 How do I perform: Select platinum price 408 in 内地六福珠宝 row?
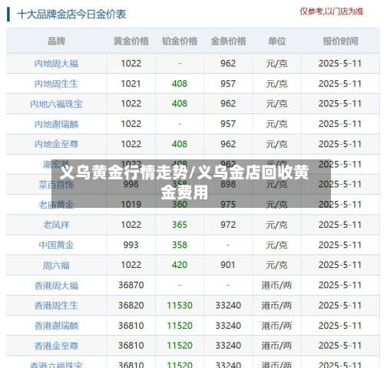click(180, 104)
